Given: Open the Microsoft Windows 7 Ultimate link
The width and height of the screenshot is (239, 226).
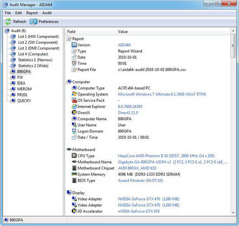Looking at the screenshot, I should tap(162, 94).
